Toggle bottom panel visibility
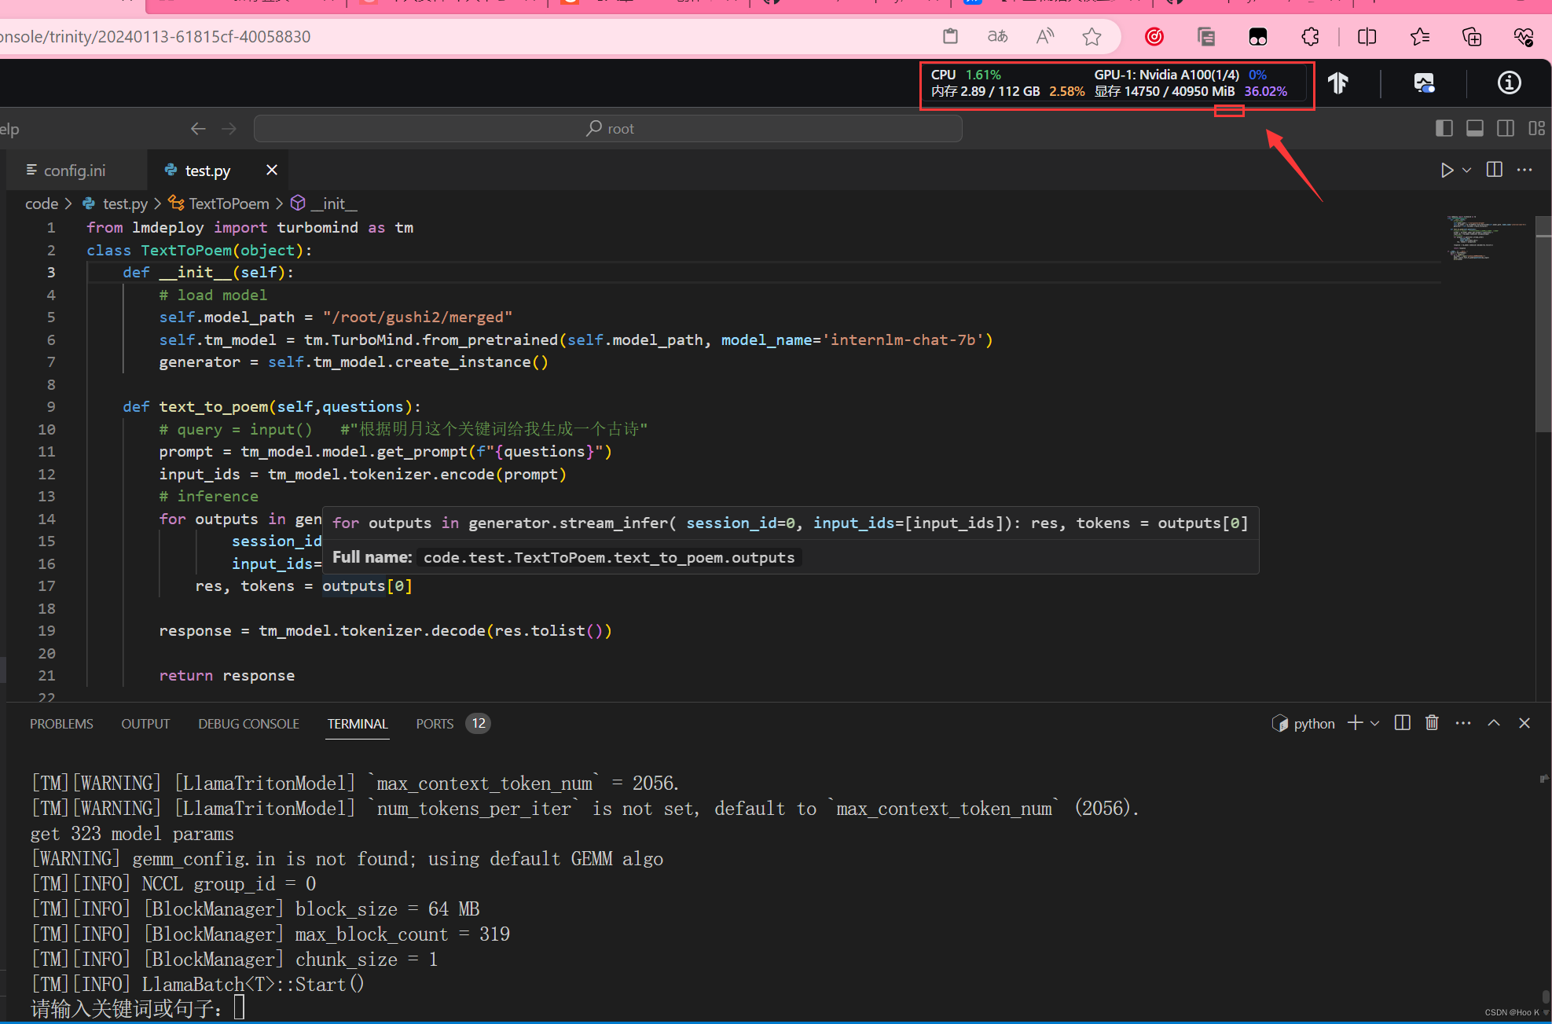 pos(1475,128)
